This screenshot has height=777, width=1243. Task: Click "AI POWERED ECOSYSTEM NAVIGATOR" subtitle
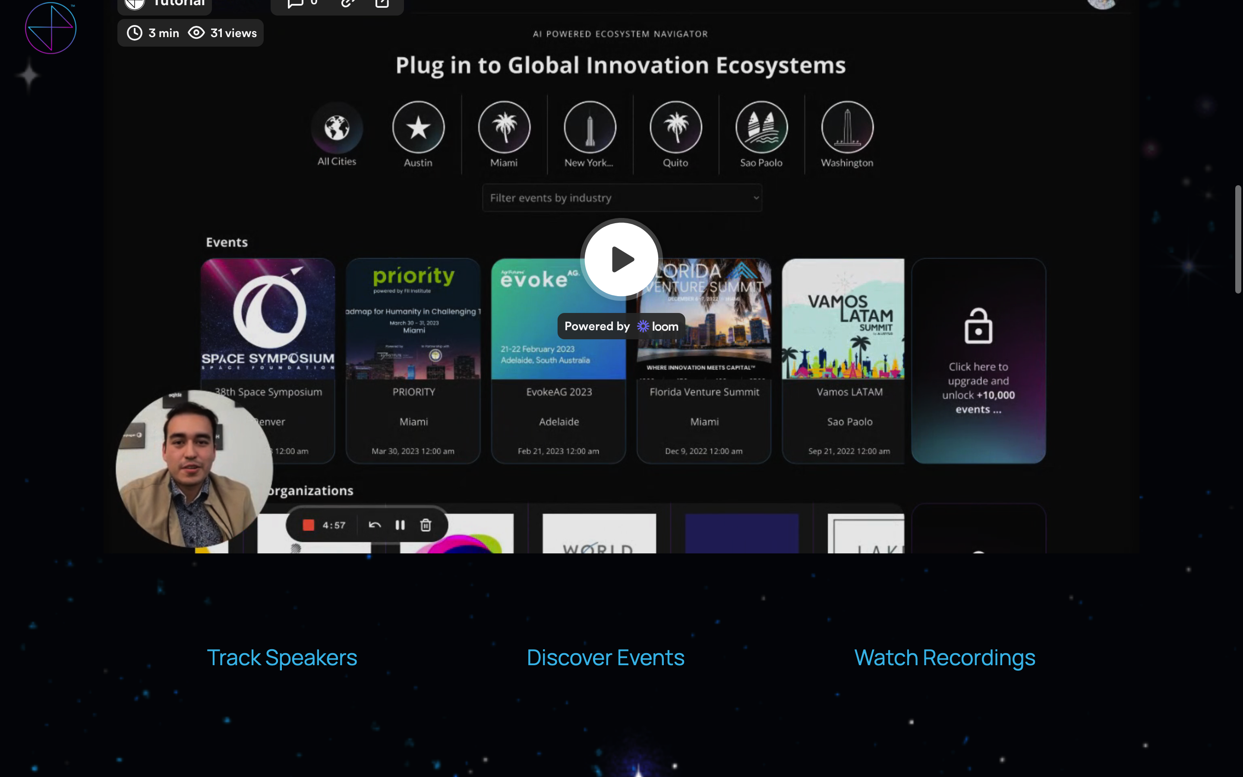[620, 34]
